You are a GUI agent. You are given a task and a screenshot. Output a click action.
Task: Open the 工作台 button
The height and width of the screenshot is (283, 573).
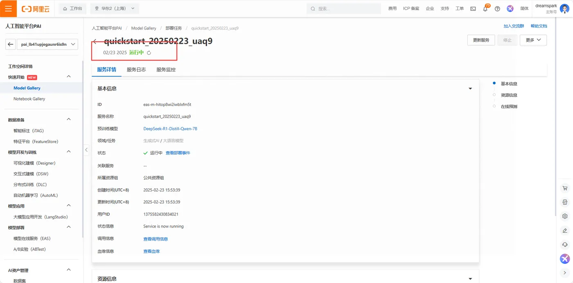[72, 9]
